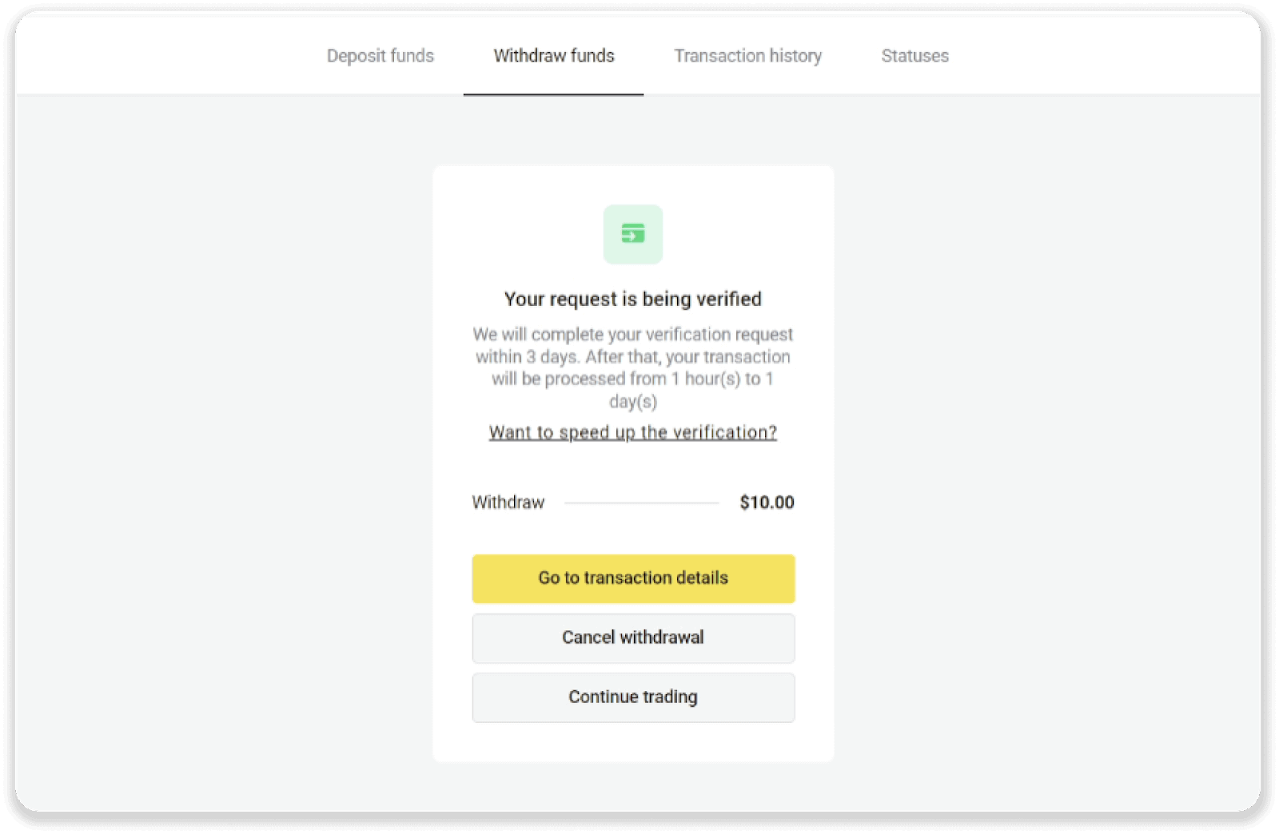Choose 'Continue trading' to return to trading
1279x834 pixels.
[632, 697]
